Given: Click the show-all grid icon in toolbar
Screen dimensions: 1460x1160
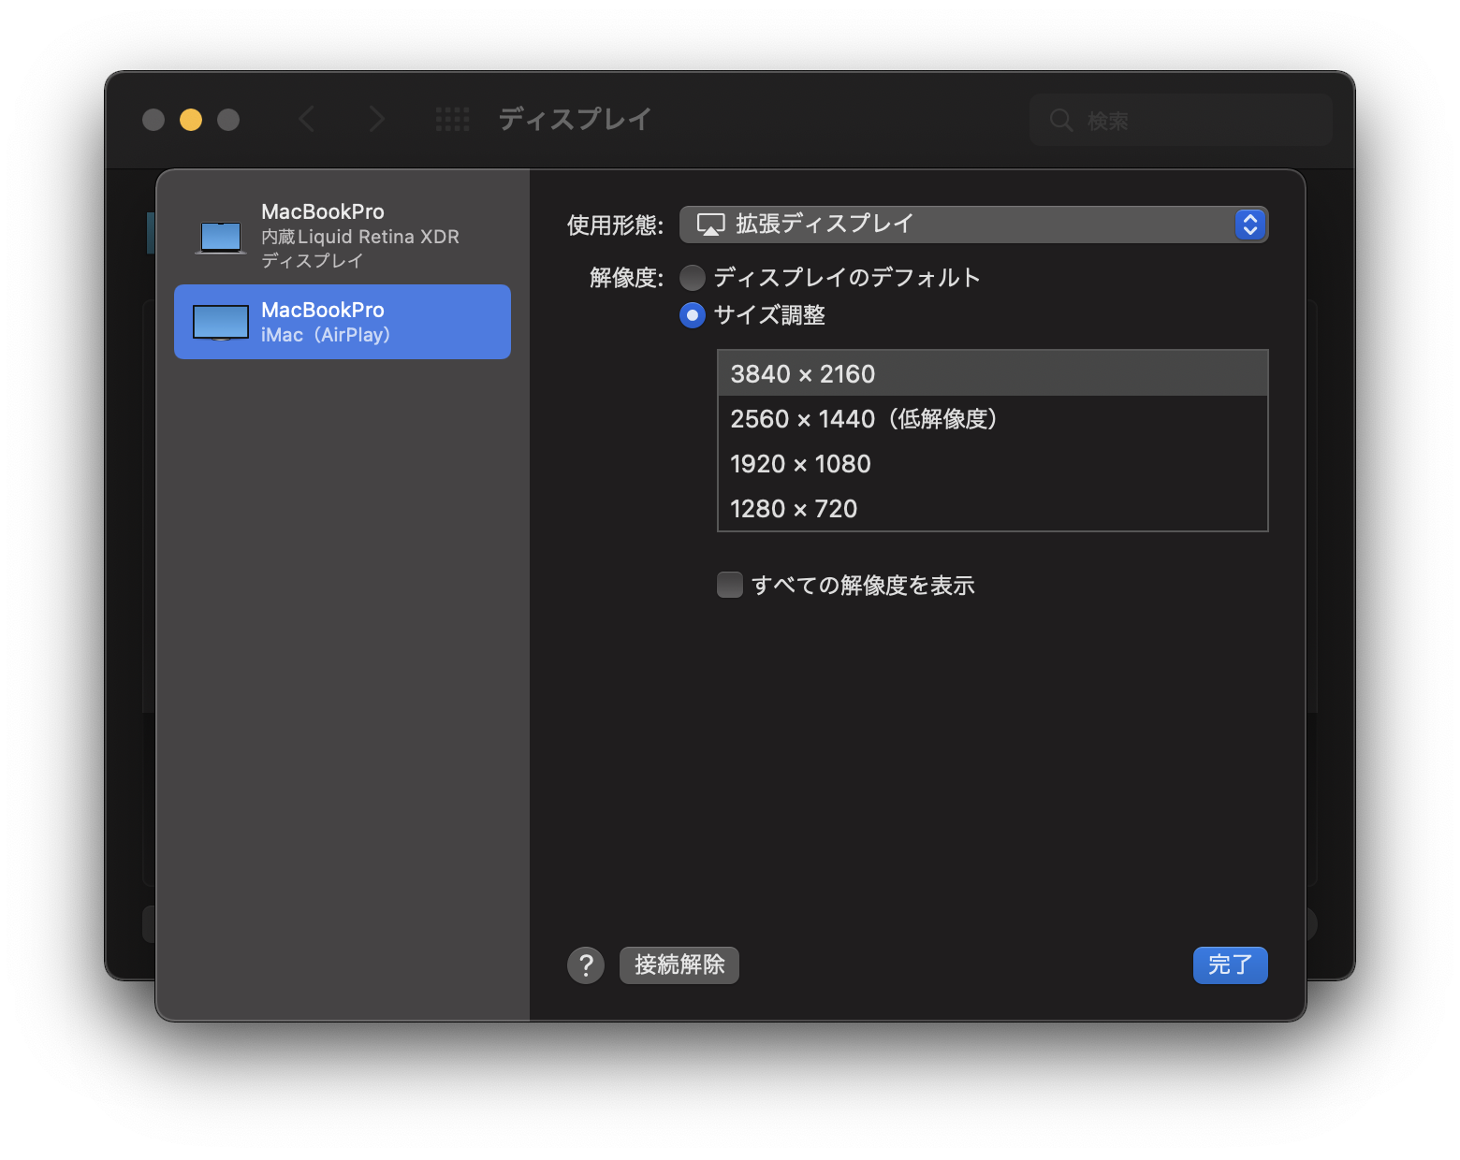Looking at the screenshot, I should [453, 120].
